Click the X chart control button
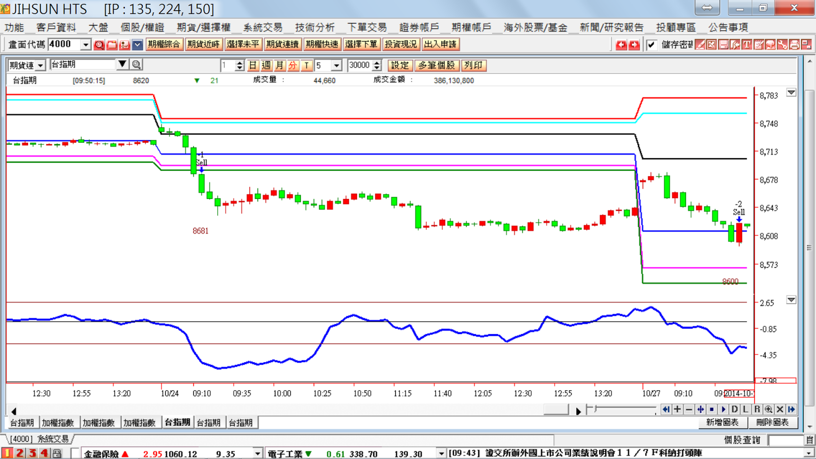The height and width of the screenshot is (459, 816). point(780,409)
